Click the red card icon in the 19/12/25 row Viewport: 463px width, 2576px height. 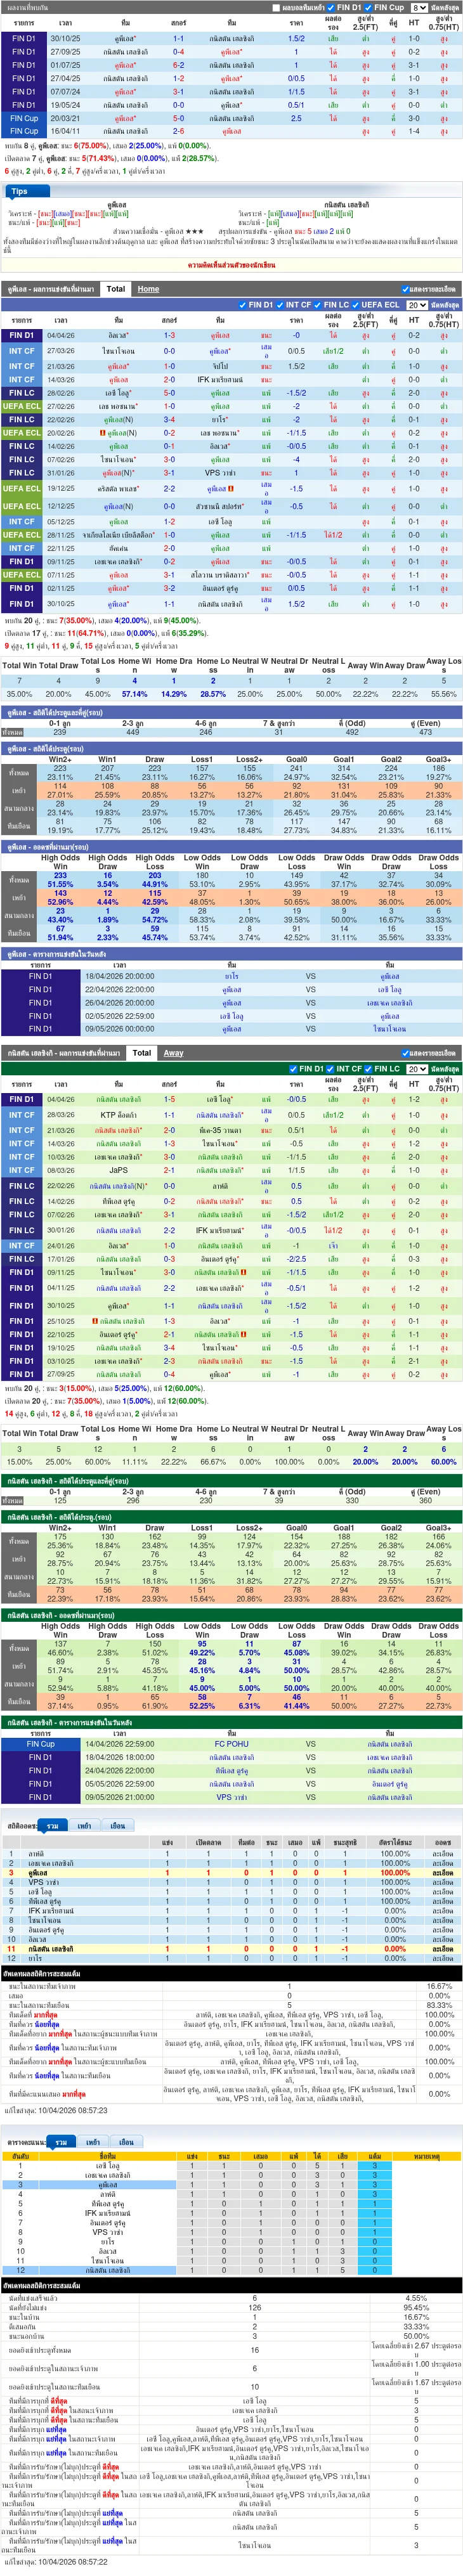(x=231, y=489)
